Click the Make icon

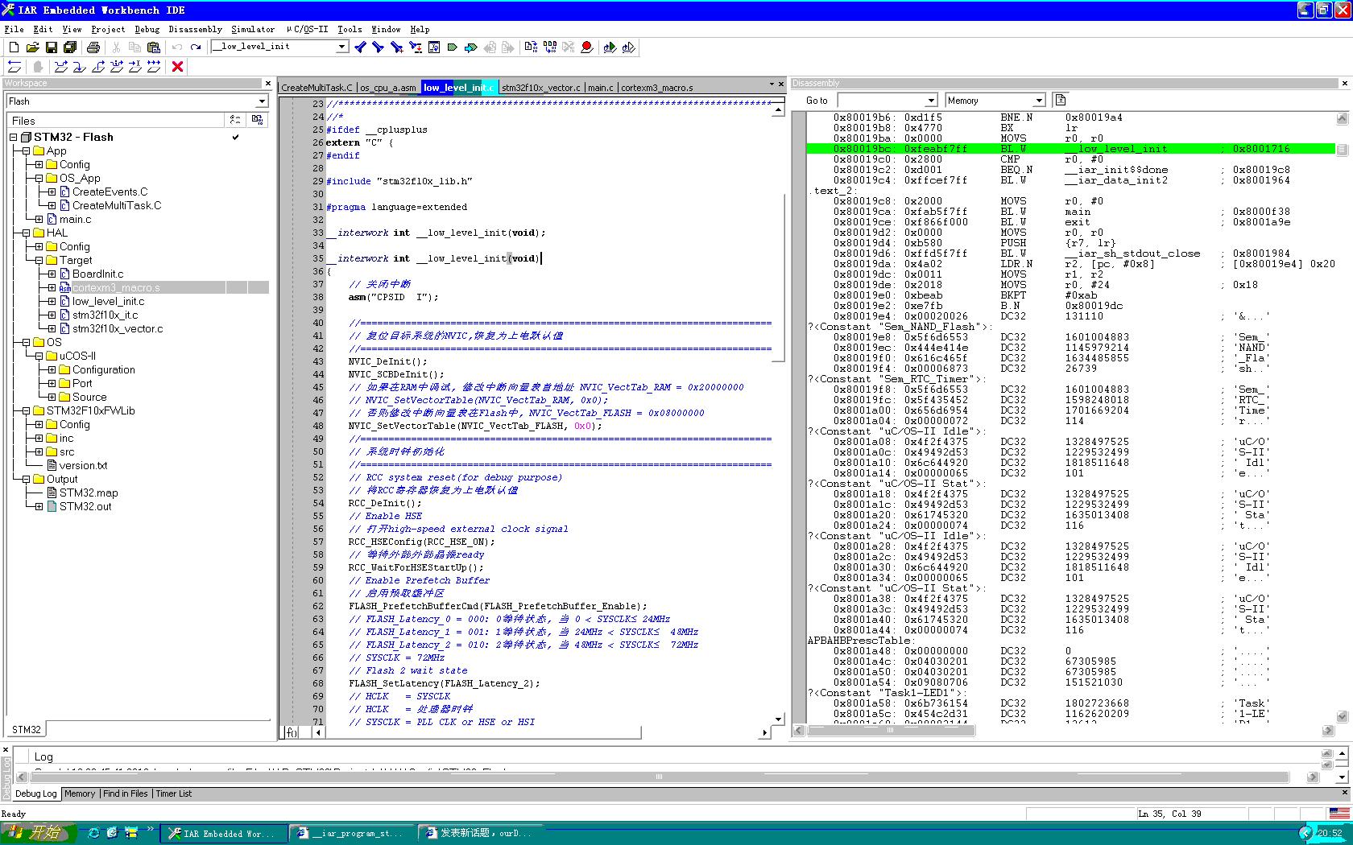(x=549, y=47)
